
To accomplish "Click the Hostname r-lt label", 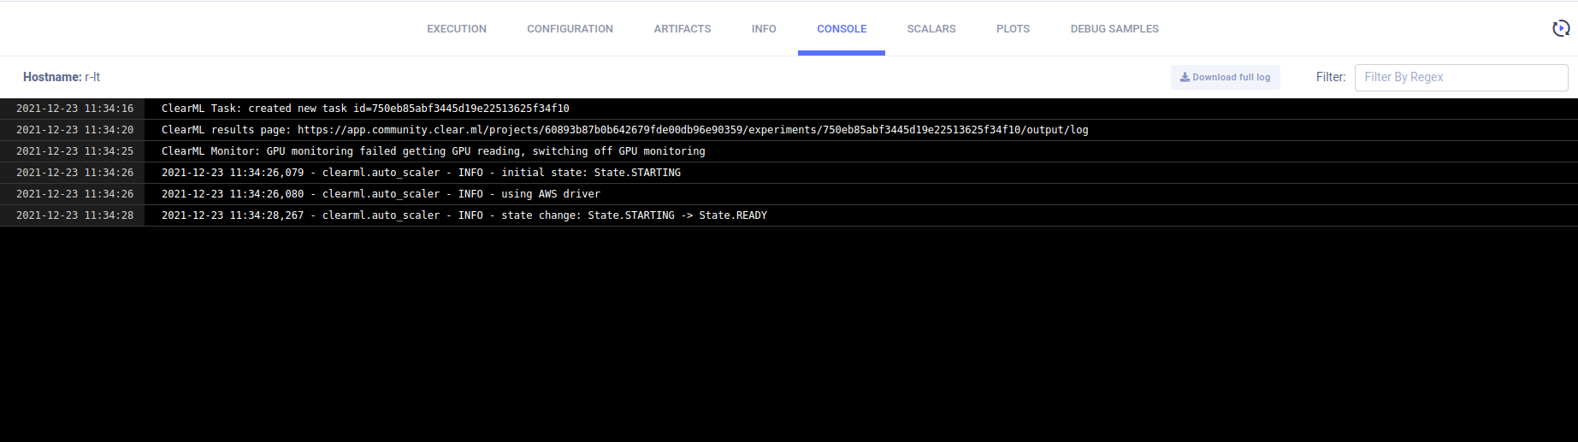I will [x=62, y=77].
